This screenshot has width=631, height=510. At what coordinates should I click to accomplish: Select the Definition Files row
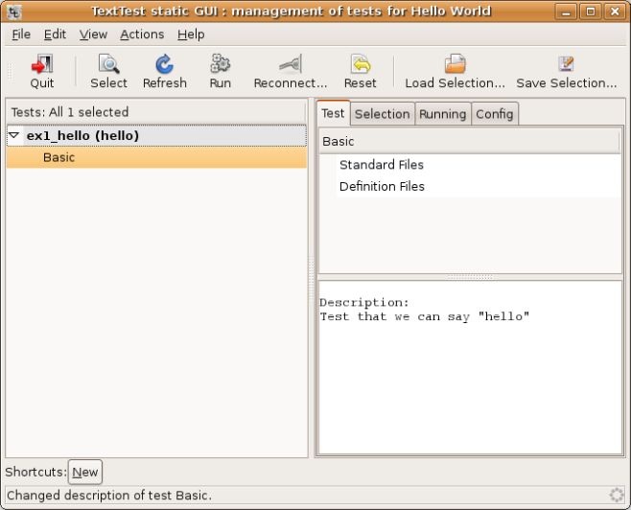click(470, 187)
